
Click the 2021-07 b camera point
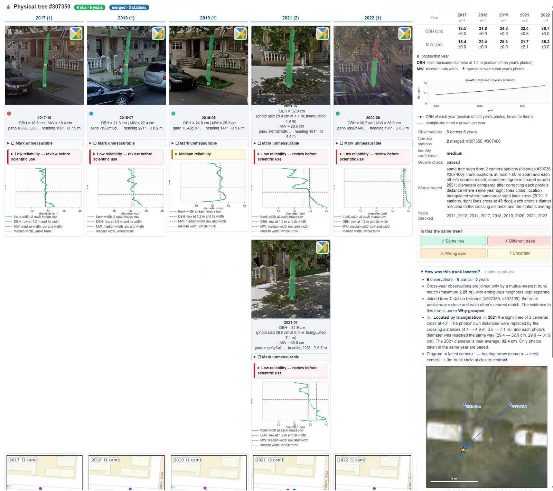click(x=510, y=404)
